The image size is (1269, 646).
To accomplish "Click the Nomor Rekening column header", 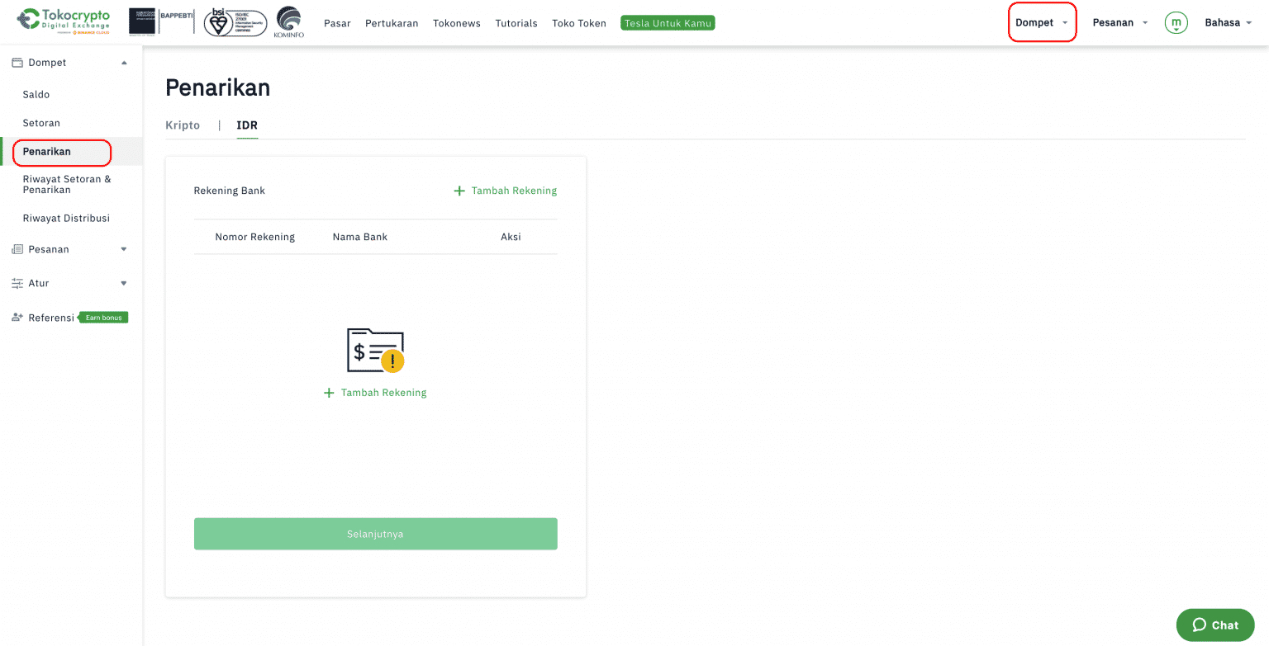I will click(254, 237).
